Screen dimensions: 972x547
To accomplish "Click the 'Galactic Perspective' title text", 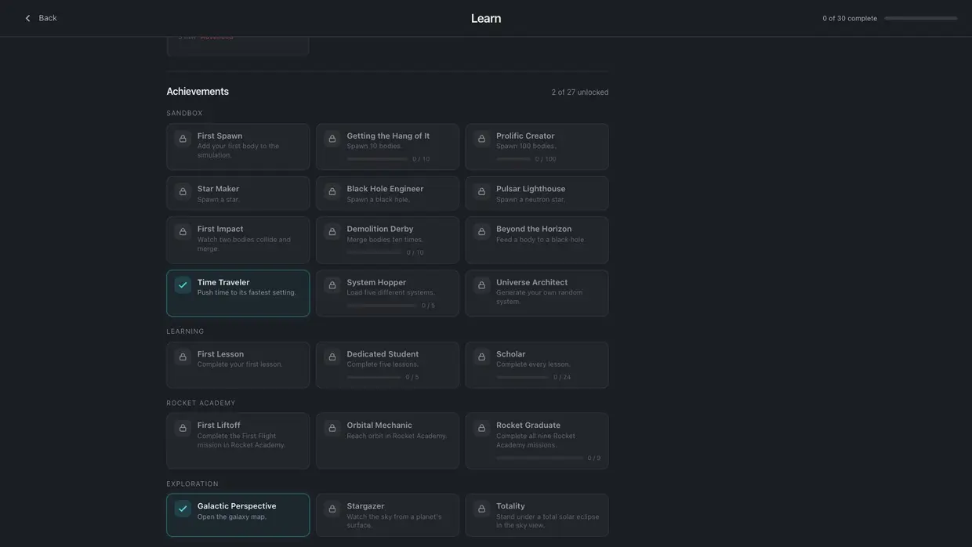I will click(x=237, y=506).
